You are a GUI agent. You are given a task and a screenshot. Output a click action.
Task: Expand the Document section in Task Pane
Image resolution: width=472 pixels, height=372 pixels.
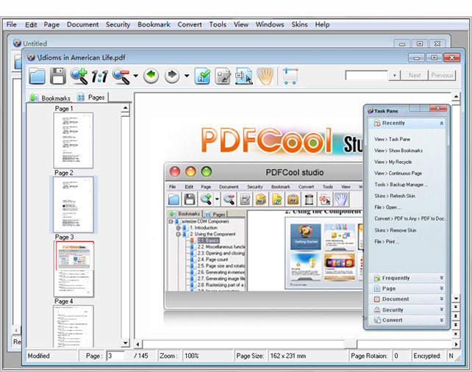click(442, 299)
